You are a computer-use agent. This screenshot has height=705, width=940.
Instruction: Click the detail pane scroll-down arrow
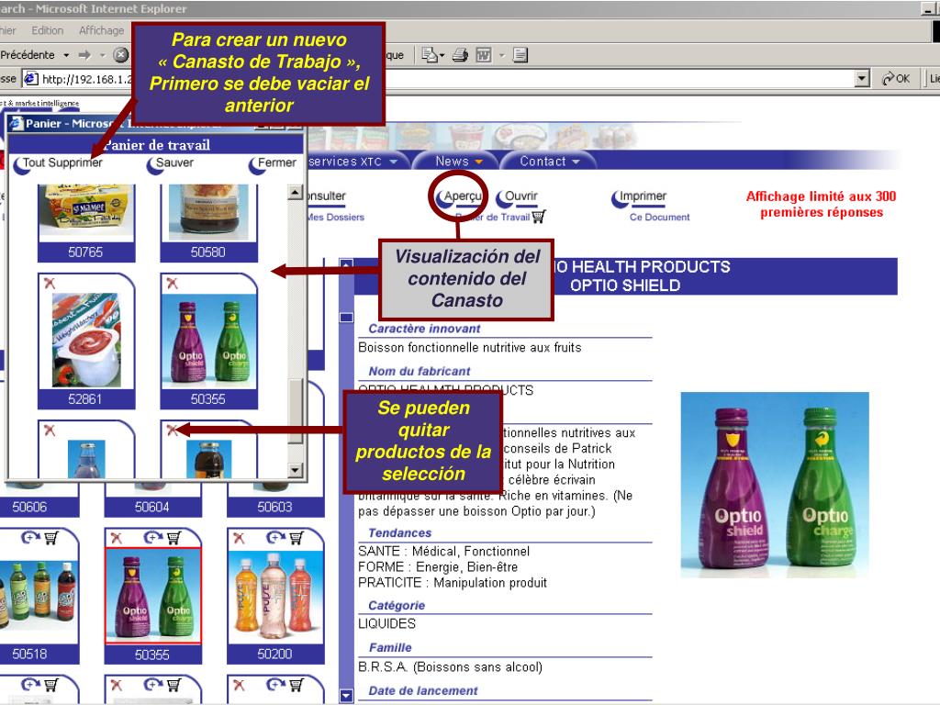click(x=346, y=696)
